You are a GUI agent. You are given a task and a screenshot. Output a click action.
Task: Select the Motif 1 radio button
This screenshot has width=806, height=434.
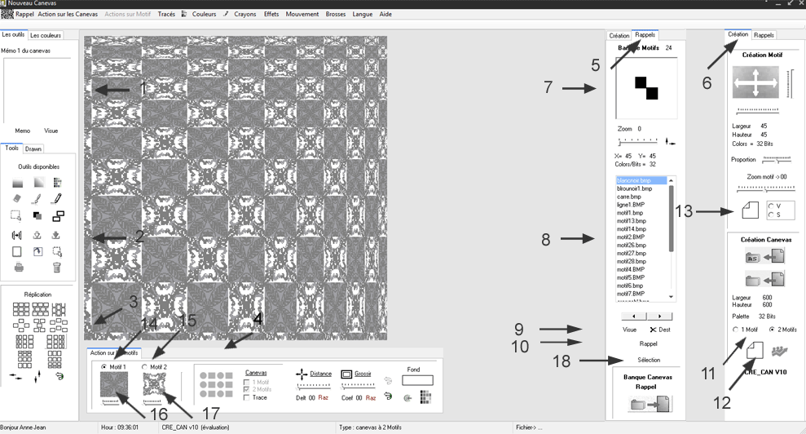(104, 367)
